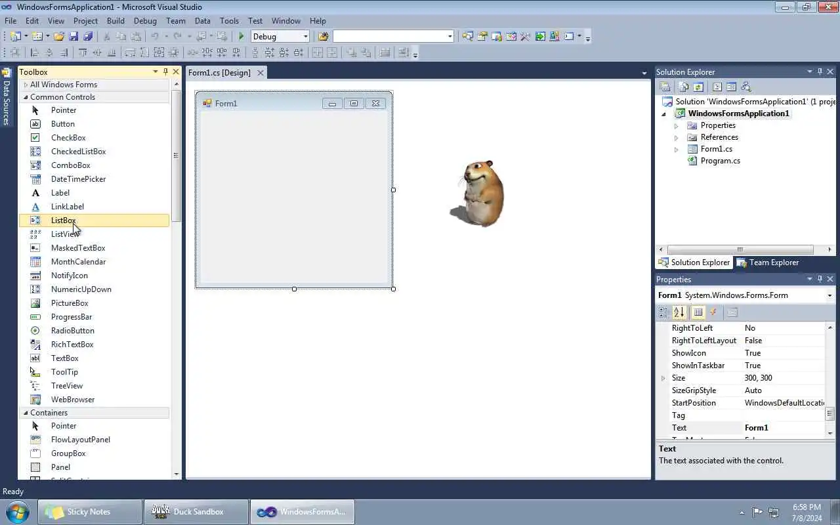The width and height of the screenshot is (840, 525).
Task: Click the Solution Explorer horizontal scrollbar
Action: (740, 249)
